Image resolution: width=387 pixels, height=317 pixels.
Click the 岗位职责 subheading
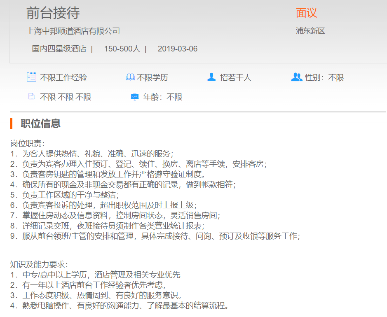coord(27,143)
